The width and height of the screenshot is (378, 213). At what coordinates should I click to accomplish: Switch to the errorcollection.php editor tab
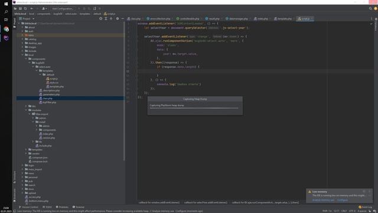(x=159, y=18)
